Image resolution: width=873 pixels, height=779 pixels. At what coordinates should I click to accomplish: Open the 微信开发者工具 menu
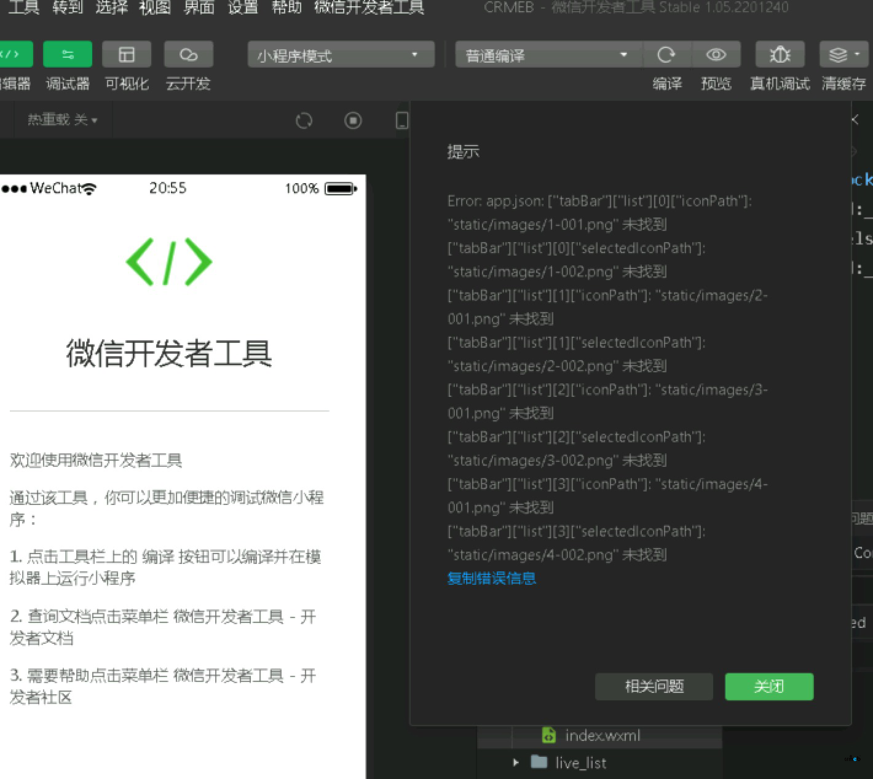pyautogui.click(x=369, y=7)
